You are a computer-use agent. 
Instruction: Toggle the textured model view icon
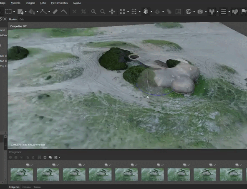pyautogui.click(x=146, y=12)
